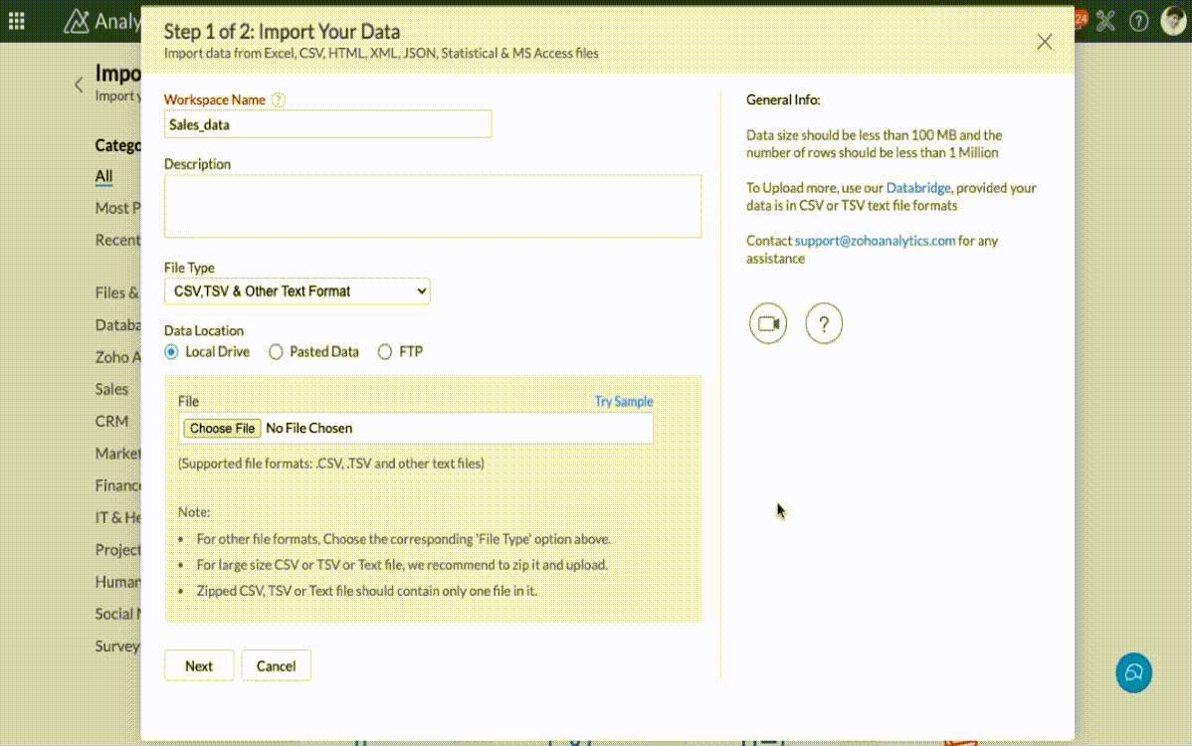1192x746 pixels.
Task: Click the Try Sample link
Action: pos(624,401)
